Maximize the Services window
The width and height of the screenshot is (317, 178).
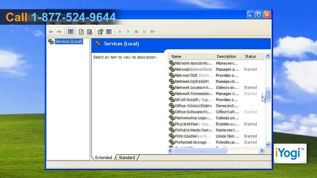click(259, 14)
